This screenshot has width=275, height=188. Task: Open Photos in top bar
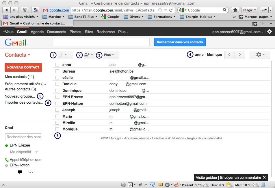[x=75, y=32]
